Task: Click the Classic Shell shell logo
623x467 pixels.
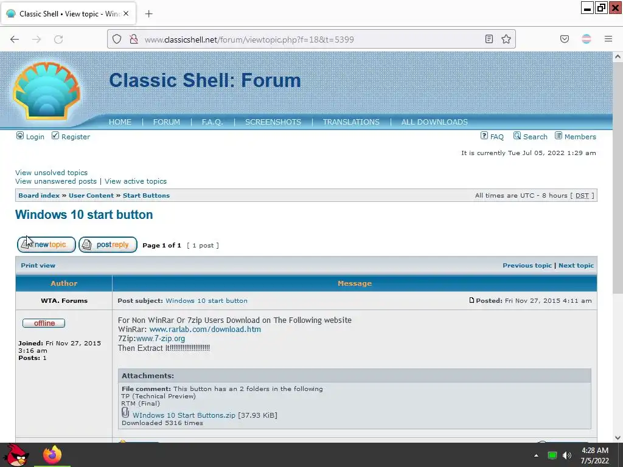Action: 47,91
